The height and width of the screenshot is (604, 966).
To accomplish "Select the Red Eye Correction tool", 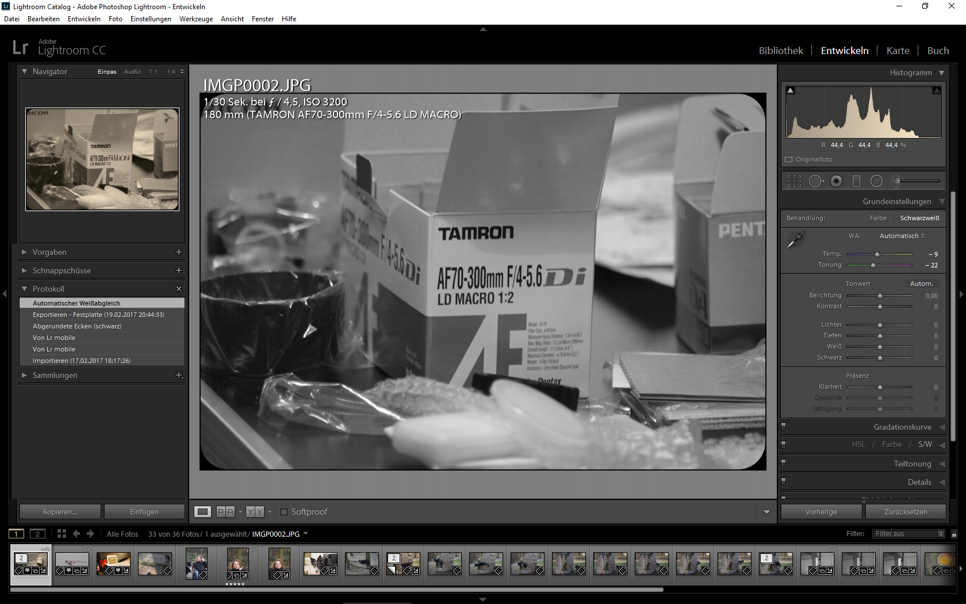I will 837,181.
